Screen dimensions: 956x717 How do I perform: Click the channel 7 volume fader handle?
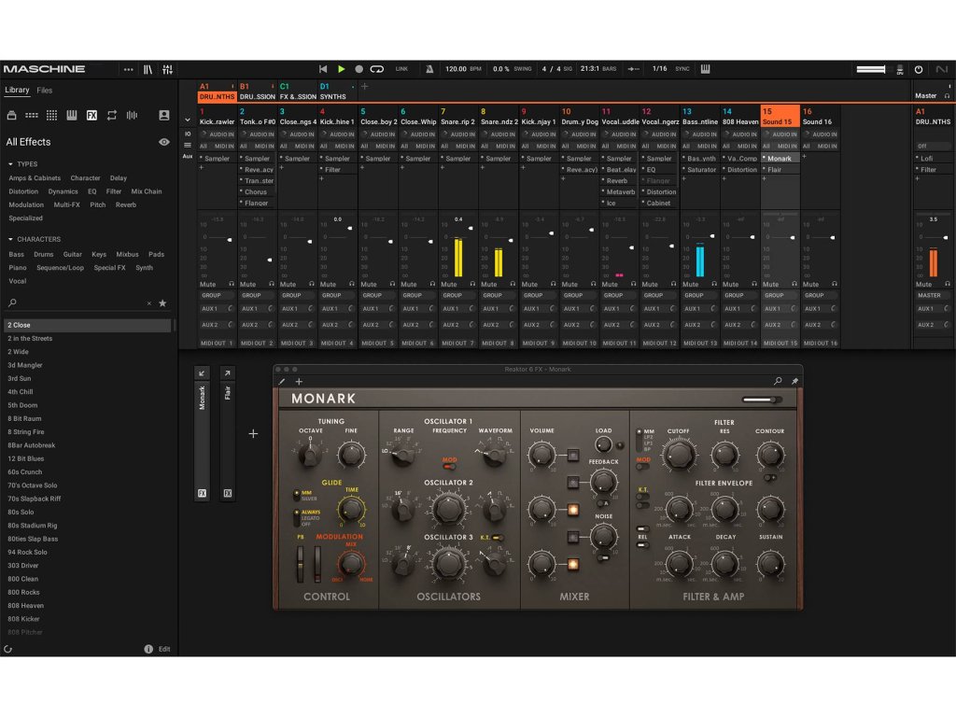(471, 229)
